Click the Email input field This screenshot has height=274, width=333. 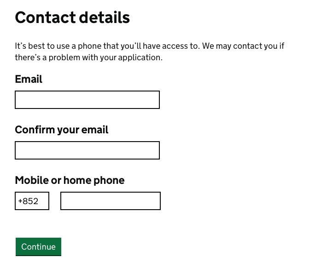[x=87, y=100]
